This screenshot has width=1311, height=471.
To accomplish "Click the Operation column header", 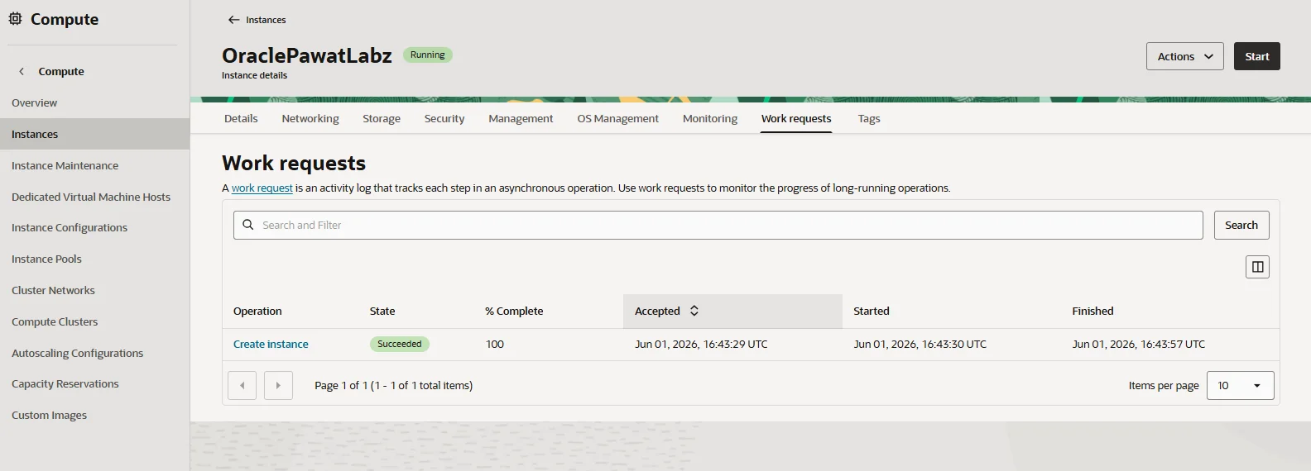I will point(257,312).
